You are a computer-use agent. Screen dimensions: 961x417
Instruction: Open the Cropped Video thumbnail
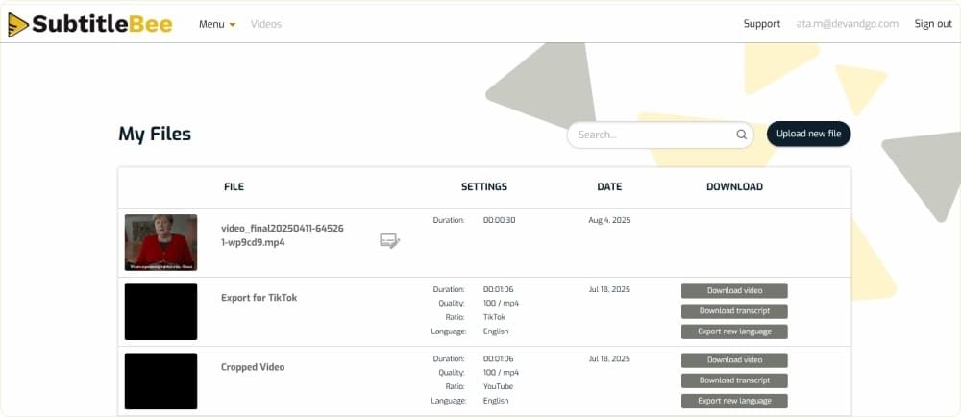(161, 380)
